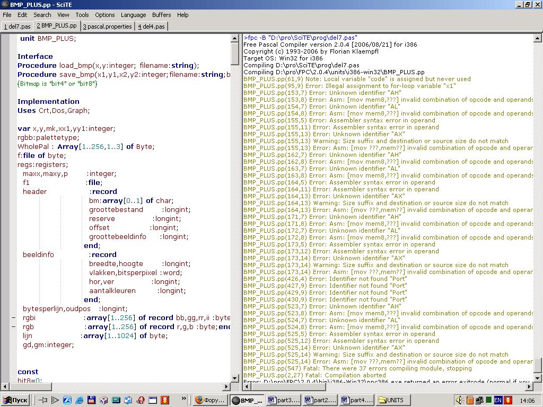Click the EN language indicator in tray
The image size is (543, 407).
tap(498, 400)
